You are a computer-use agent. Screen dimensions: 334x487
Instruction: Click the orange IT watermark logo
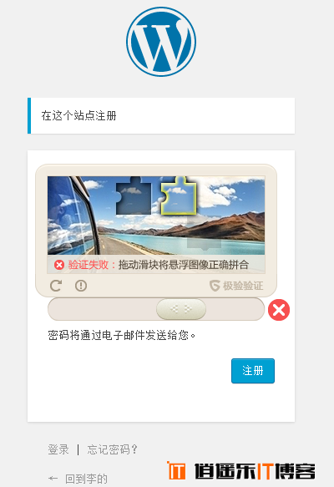pos(176,470)
